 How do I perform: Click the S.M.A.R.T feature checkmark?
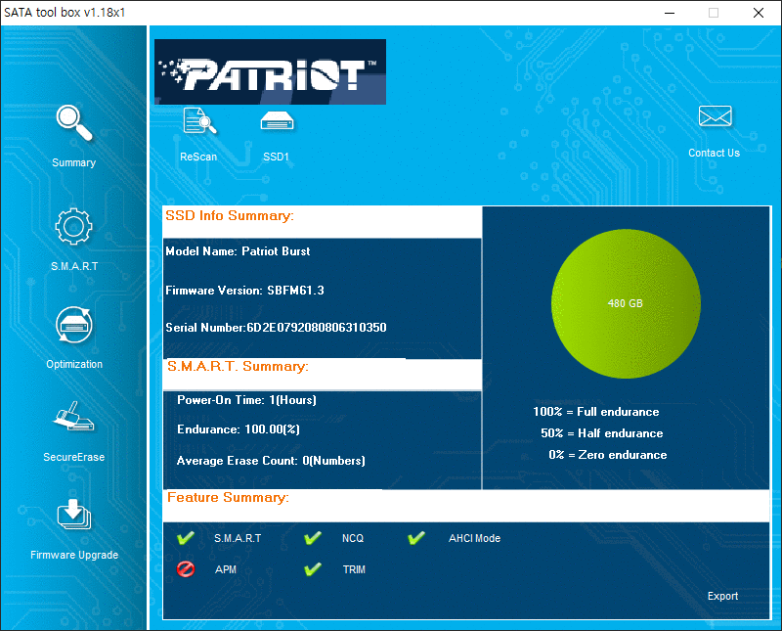tap(186, 538)
